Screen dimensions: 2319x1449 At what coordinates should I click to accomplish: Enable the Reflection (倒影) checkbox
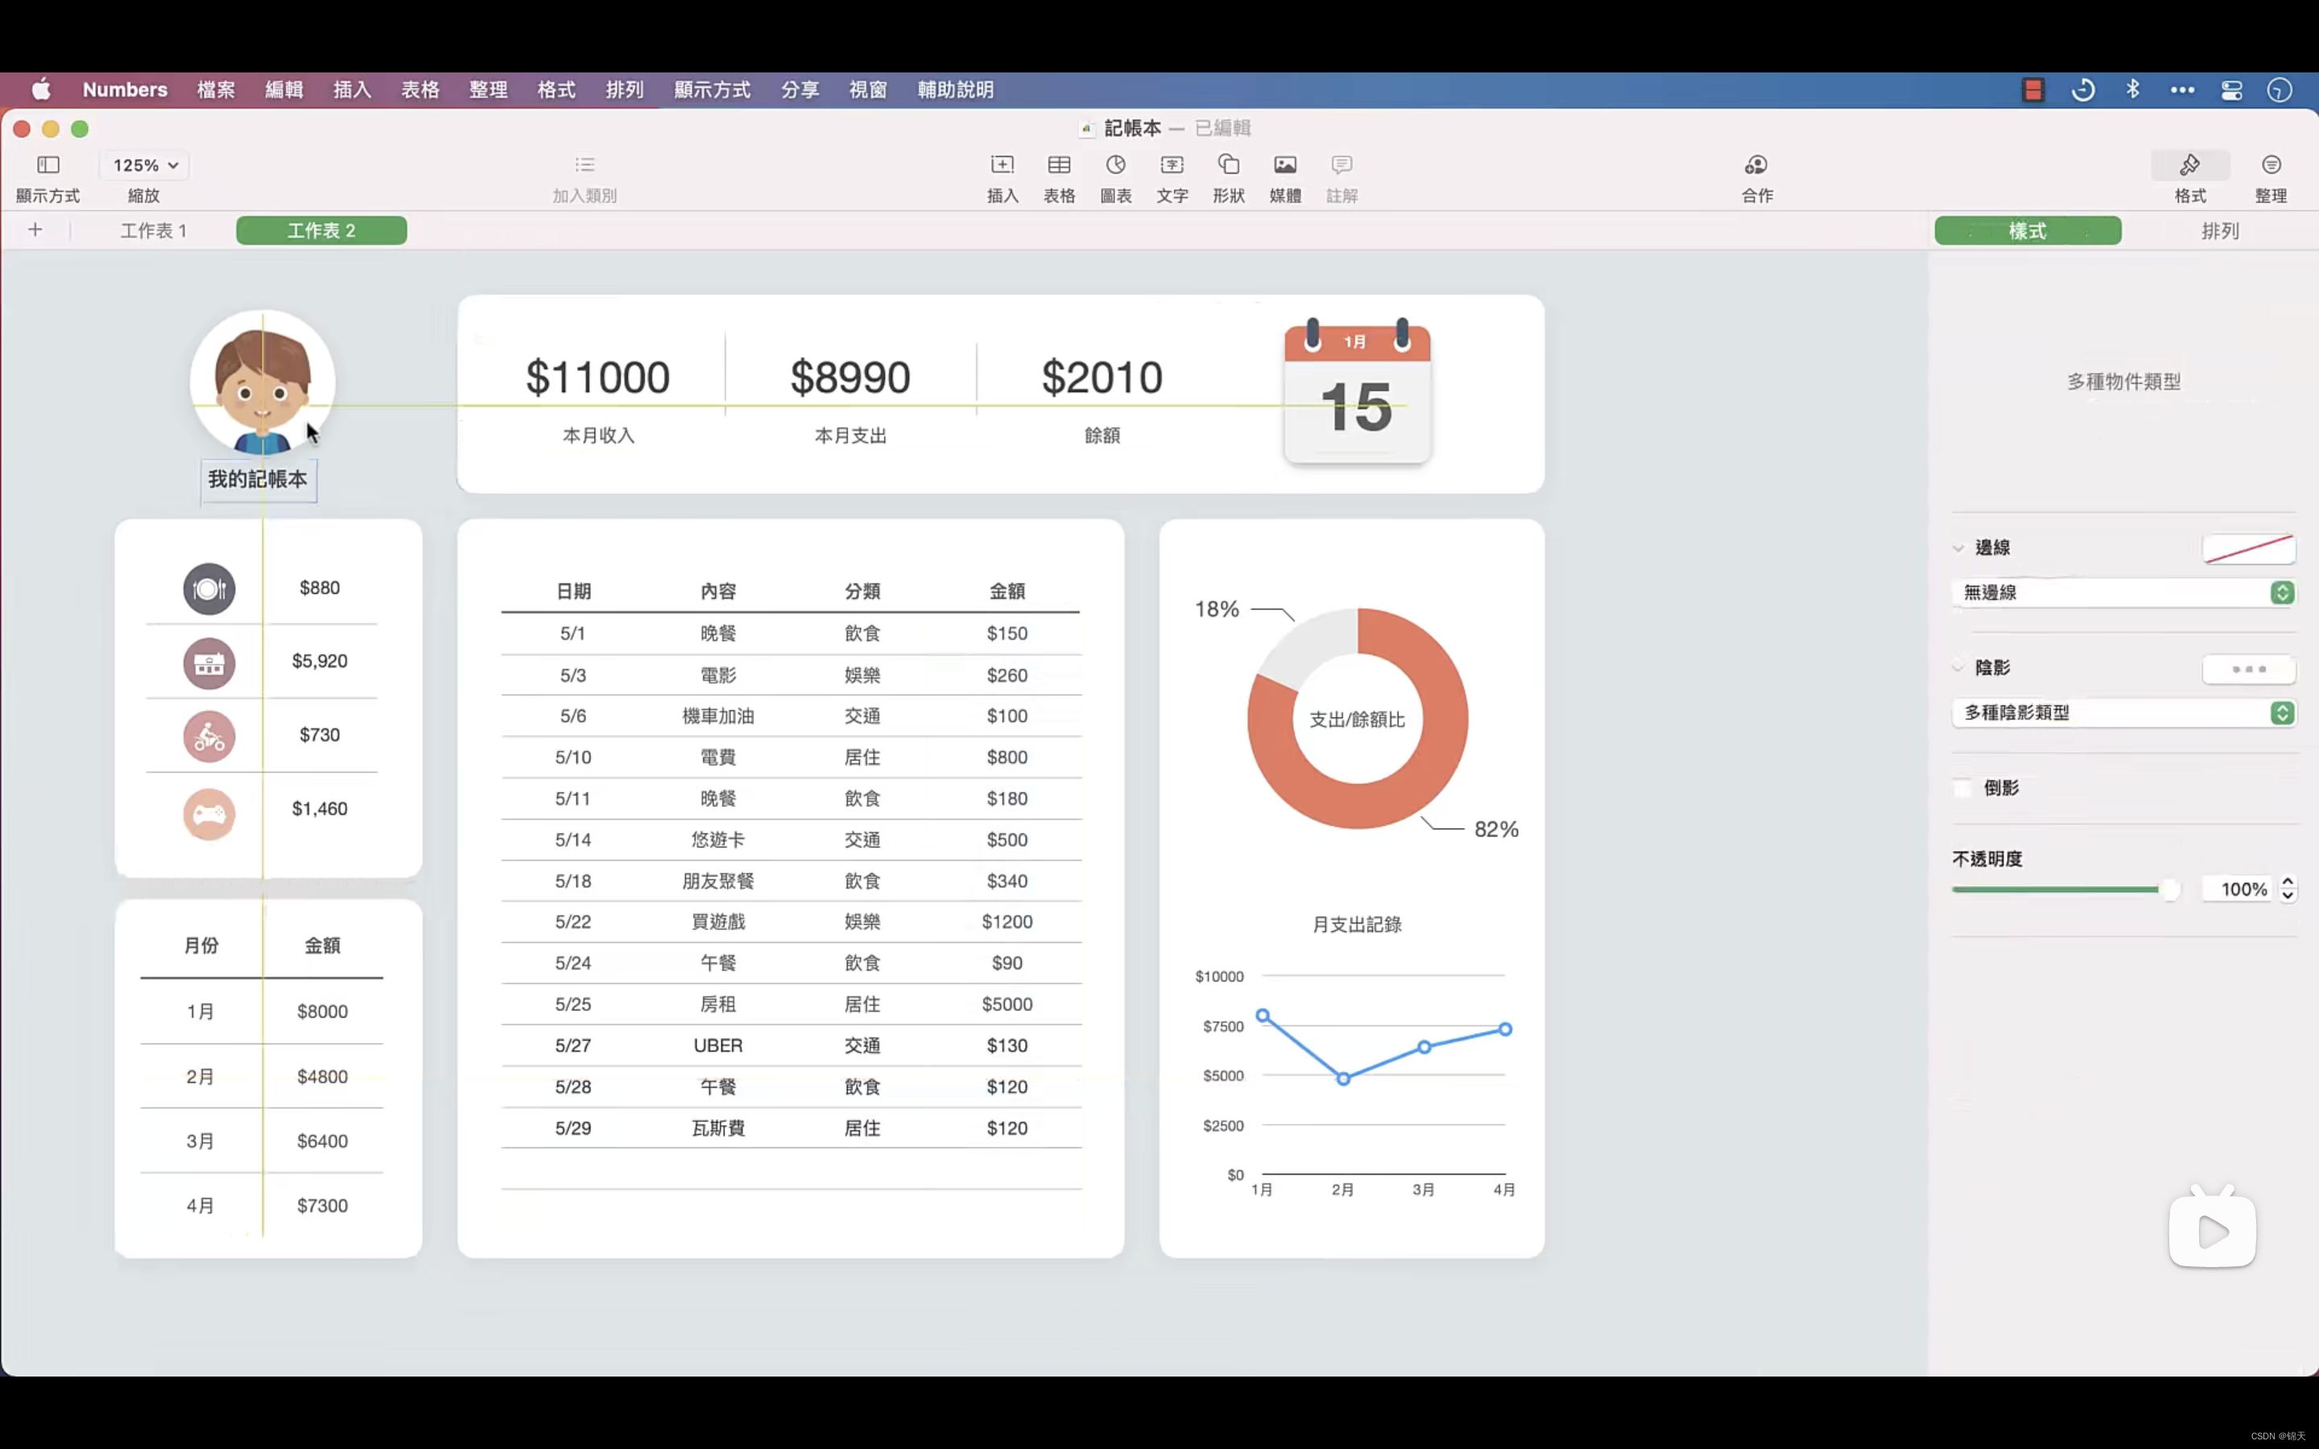1962,788
